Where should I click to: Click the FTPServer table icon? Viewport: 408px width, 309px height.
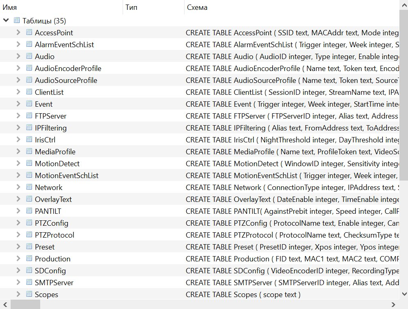(29, 116)
